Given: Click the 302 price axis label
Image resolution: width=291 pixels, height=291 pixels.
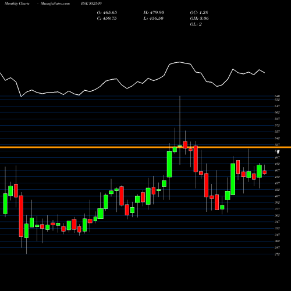Looking at the screenshot, I should 277,241.
